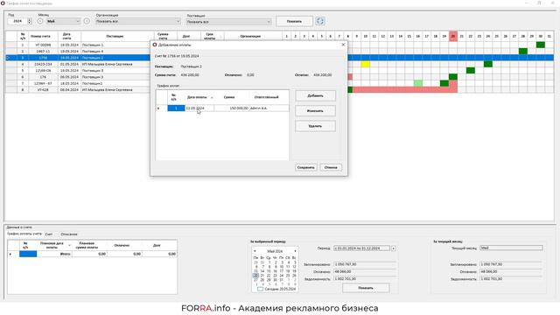Click the square icon beside top Показать
Image resolution: width=560 pixels, height=315 pixels.
point(320,21)
